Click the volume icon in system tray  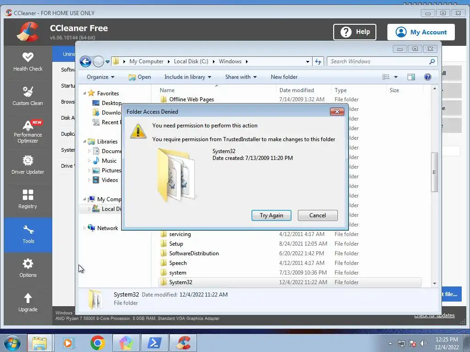424,343
